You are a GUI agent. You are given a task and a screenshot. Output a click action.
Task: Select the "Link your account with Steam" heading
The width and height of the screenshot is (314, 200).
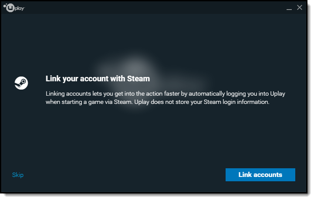(98, 79)
